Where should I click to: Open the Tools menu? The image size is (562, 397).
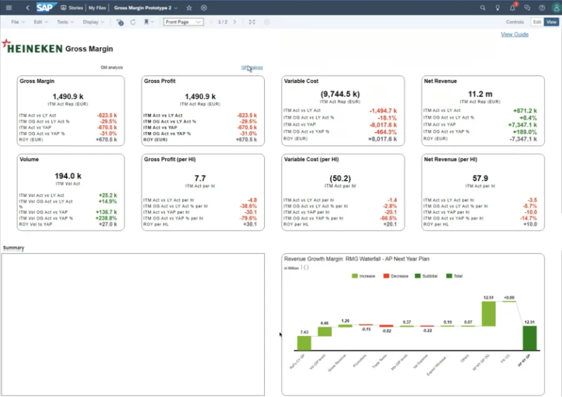click(x=65, y=22)
